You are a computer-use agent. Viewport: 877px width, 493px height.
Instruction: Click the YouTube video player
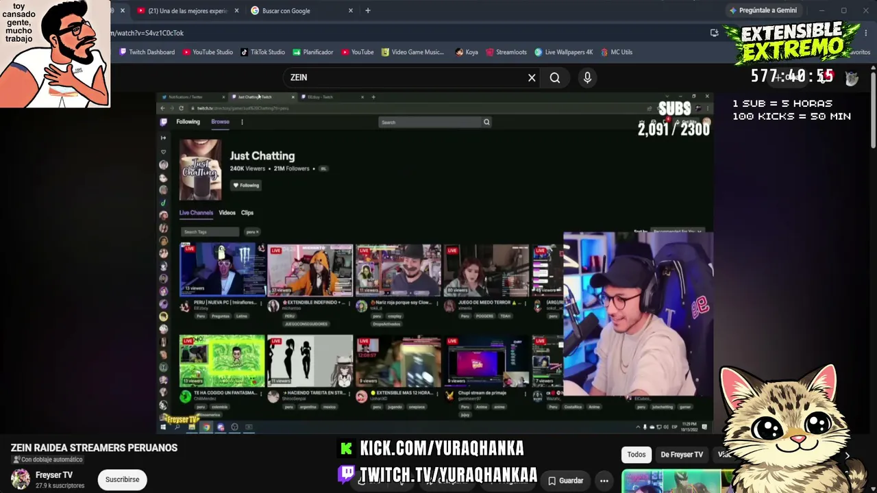click(434, 262)
